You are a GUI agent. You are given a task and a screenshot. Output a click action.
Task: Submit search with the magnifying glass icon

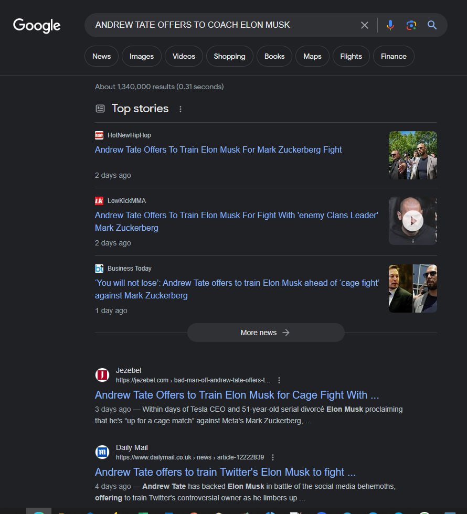(x=432, y=25)
